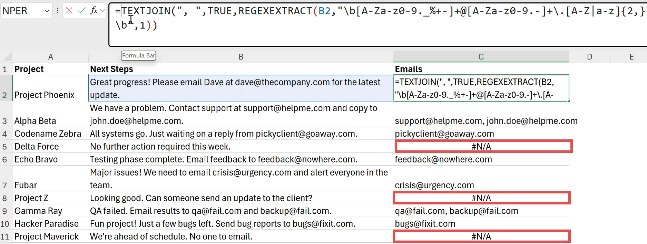Click emails cell feedback@nowhere.com
The image size is (647, 244).
click(x=481, y=159)
